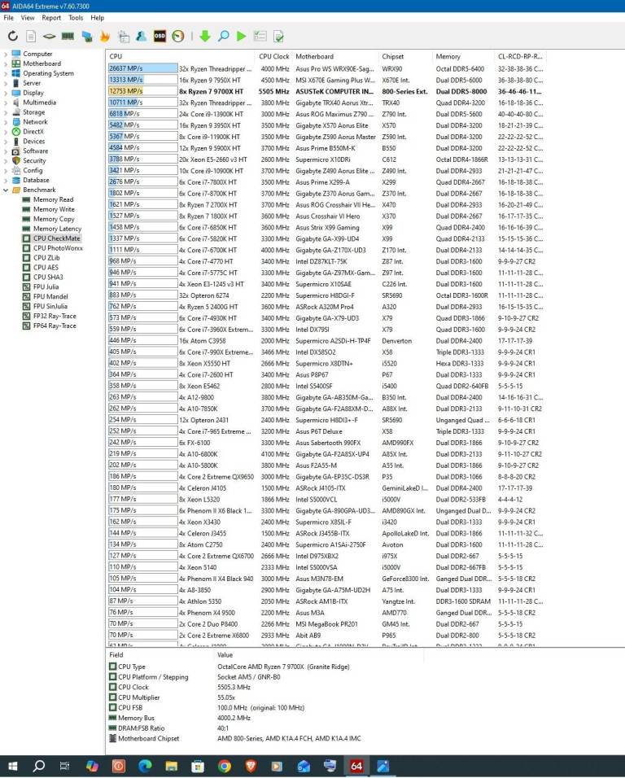This screenshot has width=625, height=778.
Task: Open the Report menu
Action: point(51,17)
